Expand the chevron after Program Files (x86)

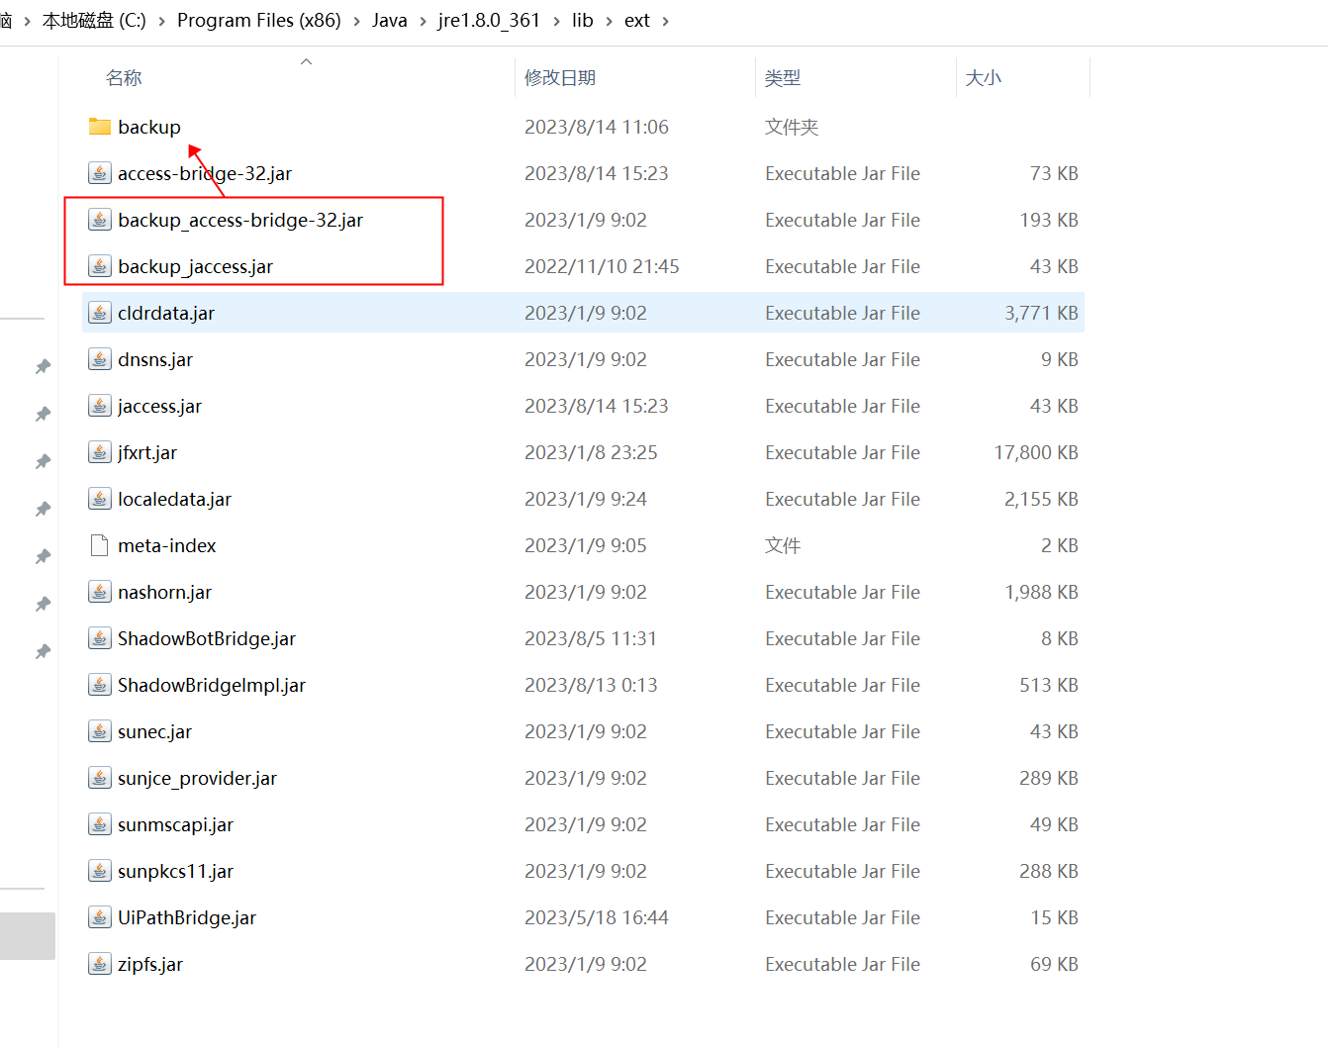356,21
